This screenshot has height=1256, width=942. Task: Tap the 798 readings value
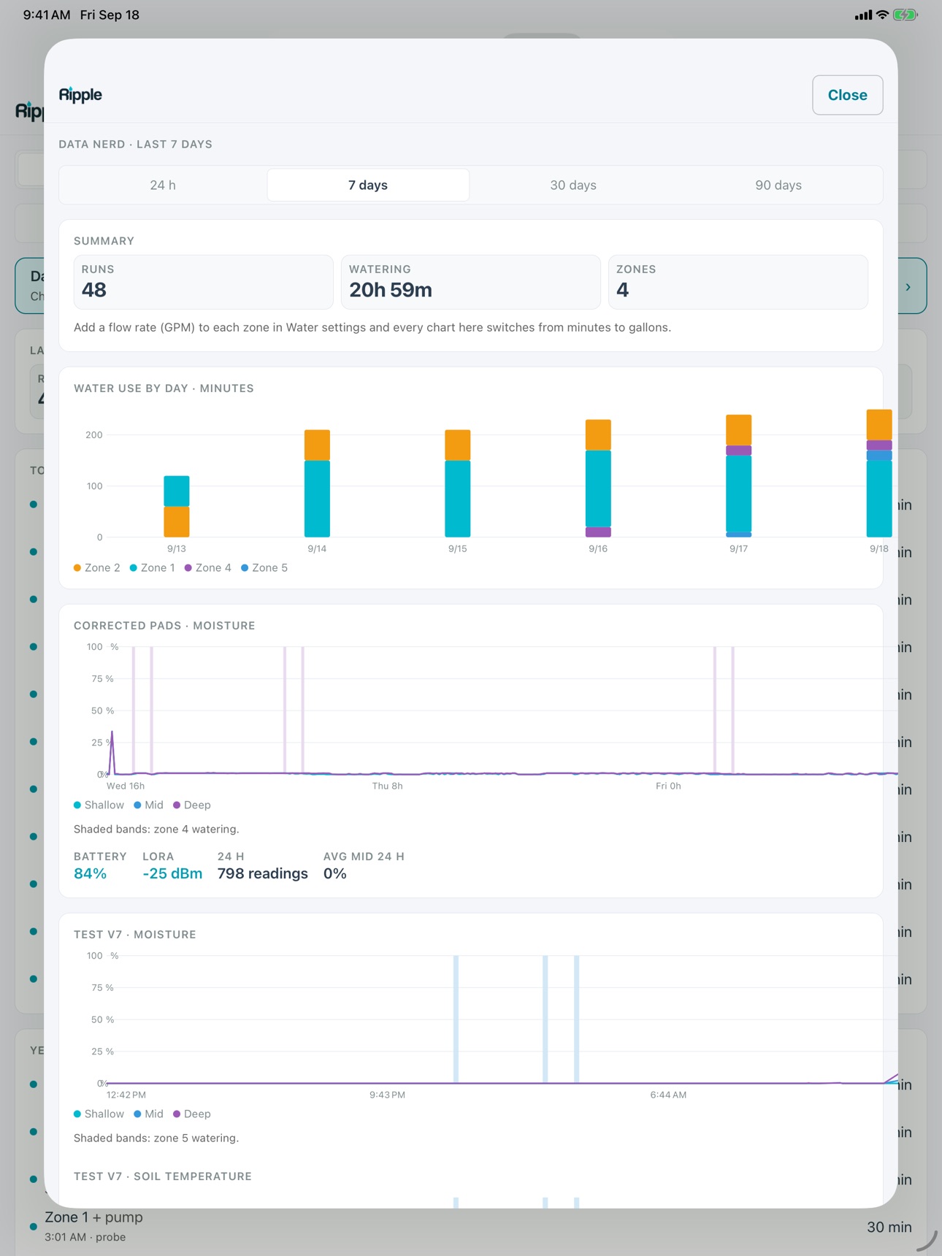263,873
